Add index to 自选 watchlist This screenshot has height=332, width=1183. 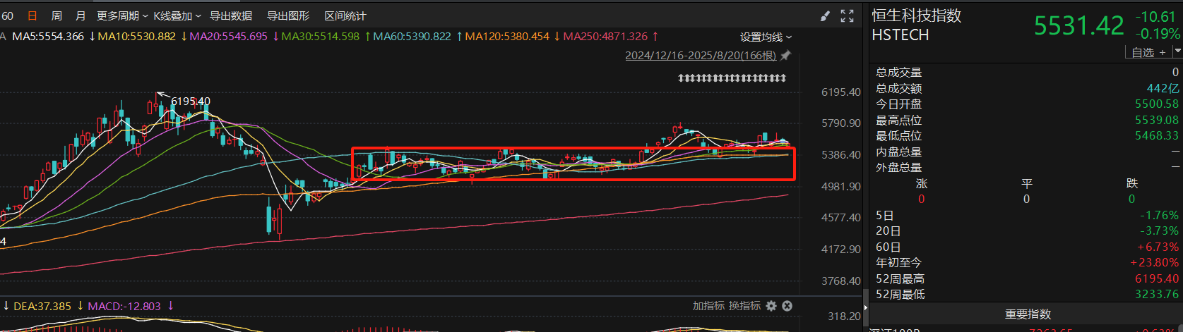pos(1148,52)
